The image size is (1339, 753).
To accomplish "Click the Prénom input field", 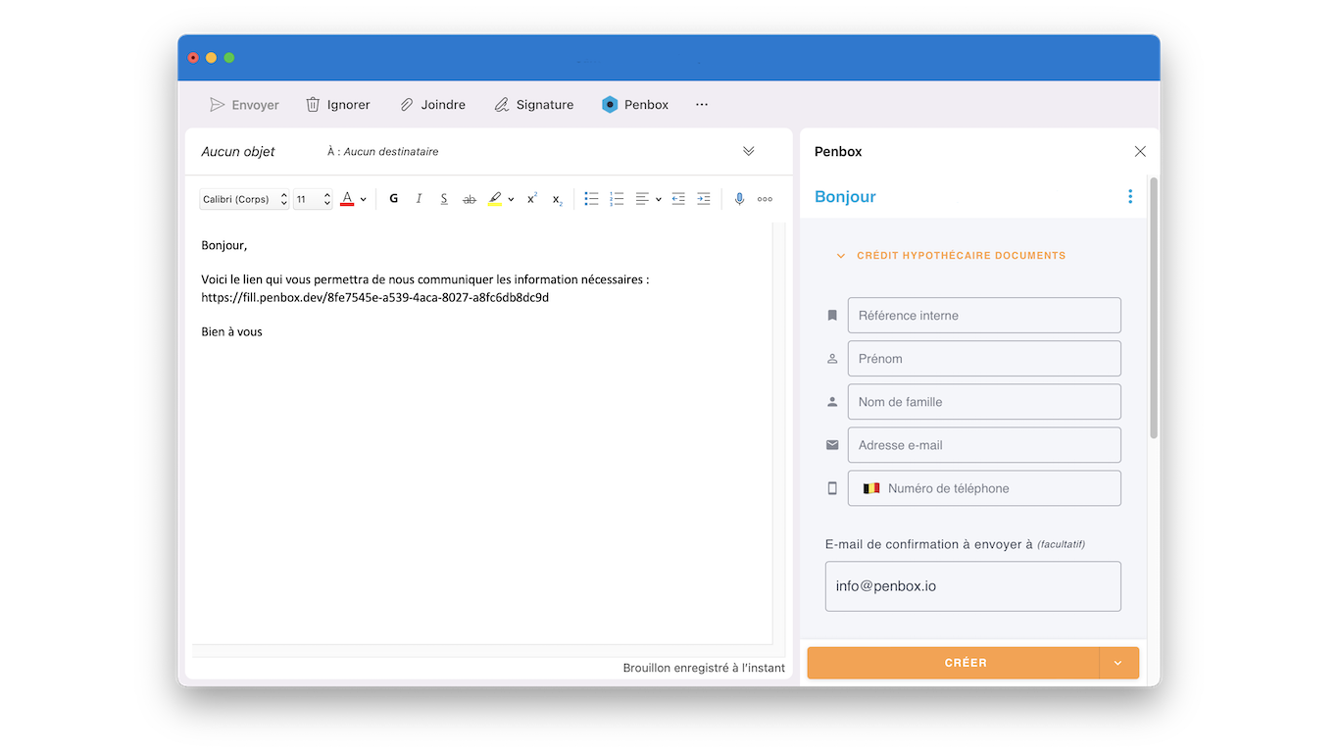I will coord(984,359).
